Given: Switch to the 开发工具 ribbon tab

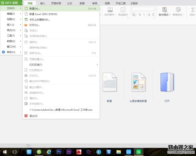Looking at the screenshot, I should click(x=120, y=3).
